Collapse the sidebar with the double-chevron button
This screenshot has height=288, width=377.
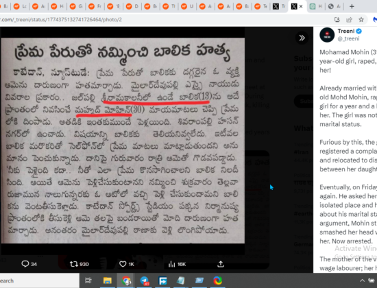(x=302, y=38)
